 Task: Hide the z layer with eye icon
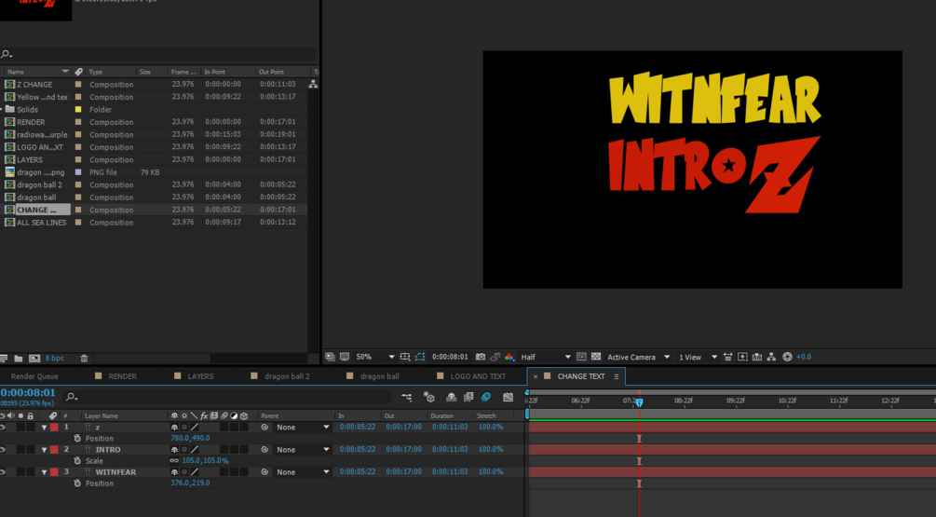3,428
